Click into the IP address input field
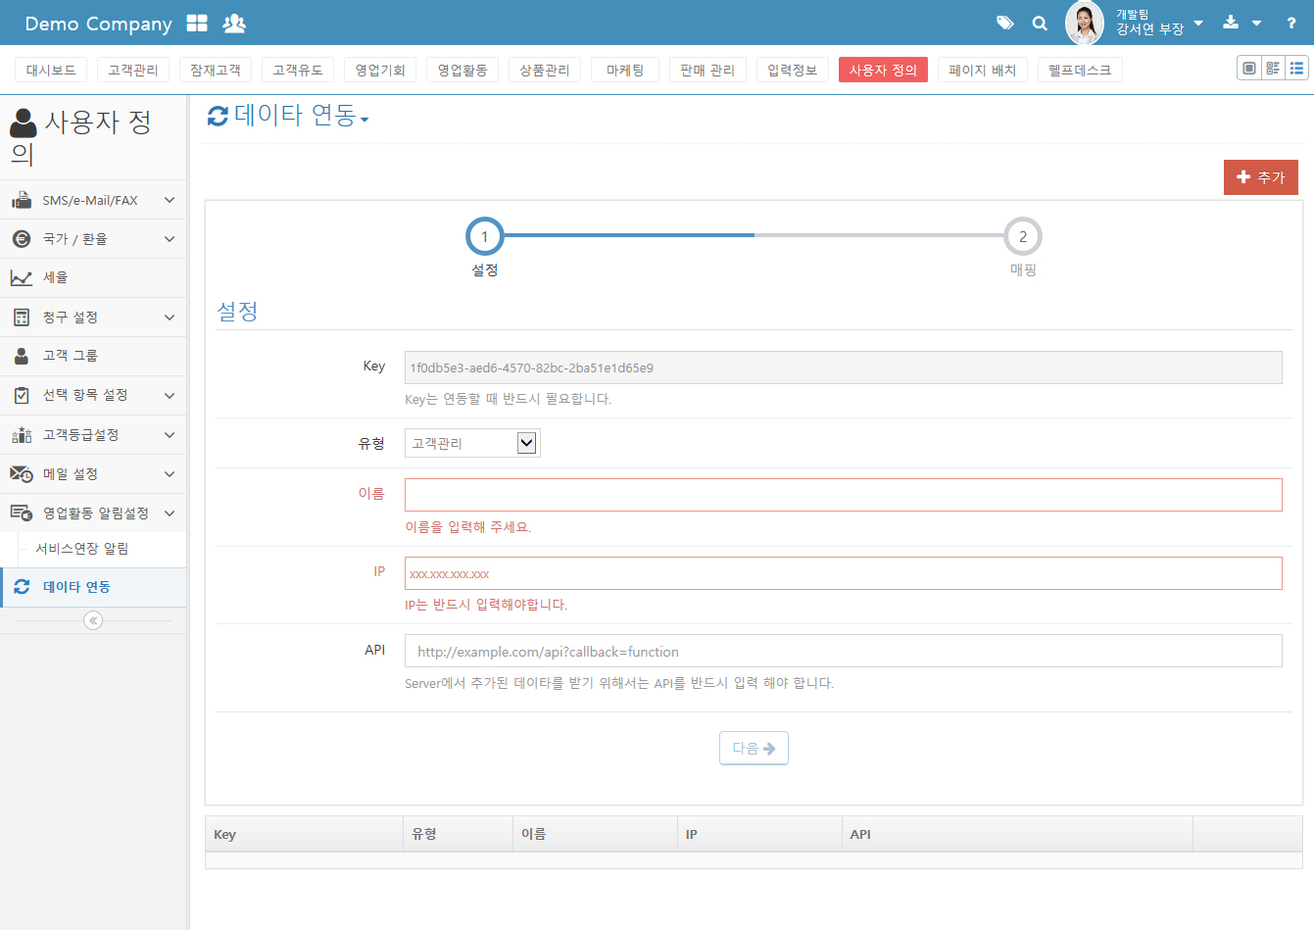This screenshot has height=930, width=1314. click(x=843, y=573)
